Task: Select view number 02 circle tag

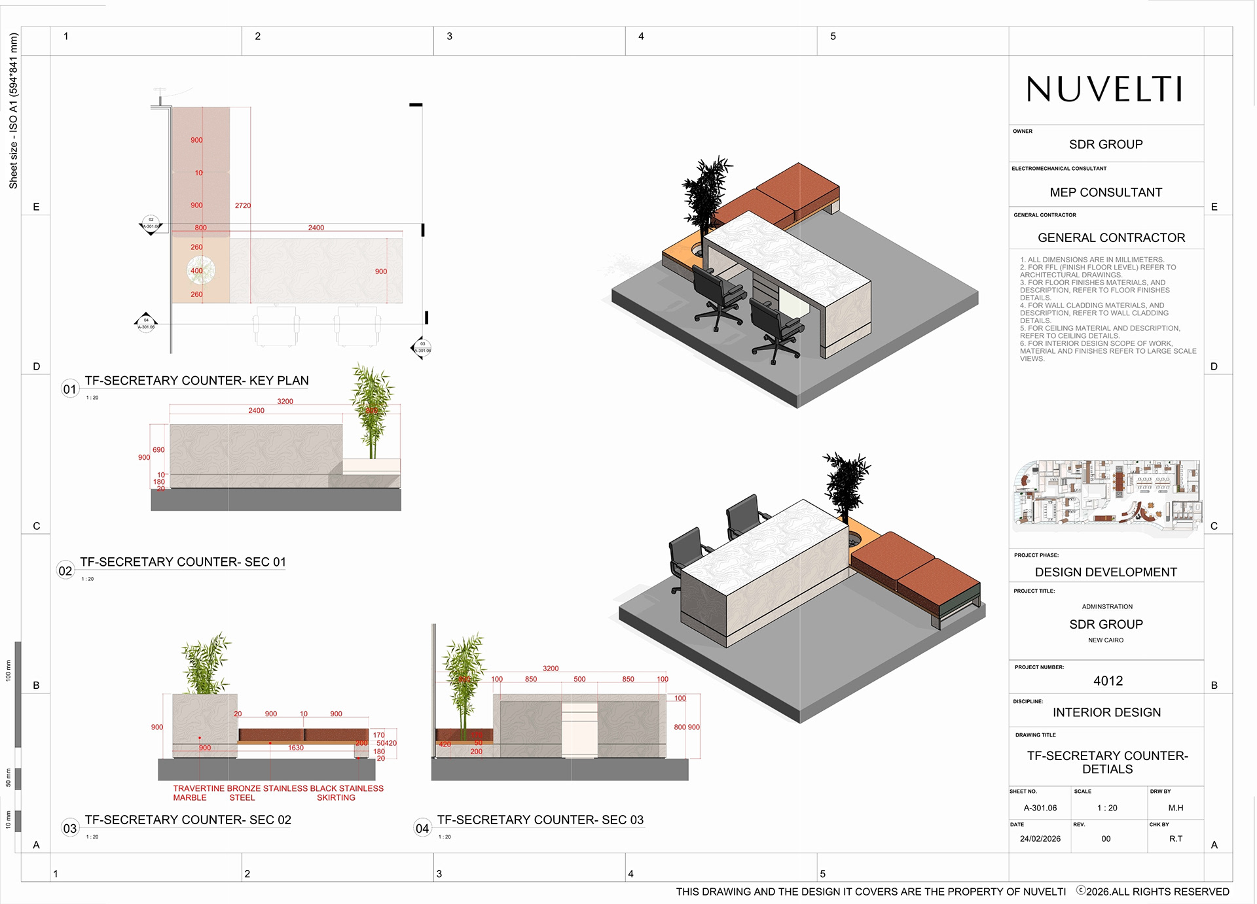Action: coord(65,570)
